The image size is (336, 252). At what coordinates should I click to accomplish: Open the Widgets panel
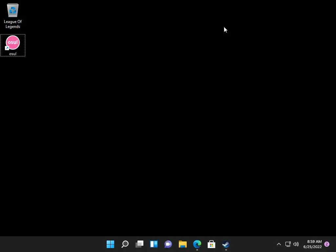154,244
